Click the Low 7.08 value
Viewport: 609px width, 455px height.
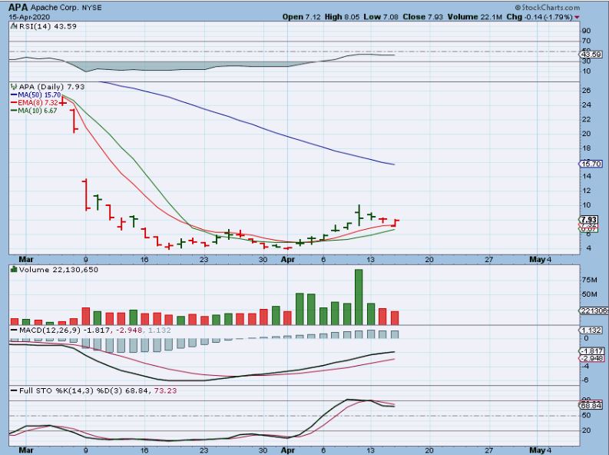click(381, 17)
